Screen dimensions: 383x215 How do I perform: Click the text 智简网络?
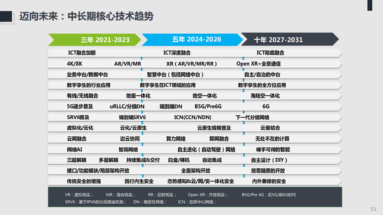click(x=128, y=149)
